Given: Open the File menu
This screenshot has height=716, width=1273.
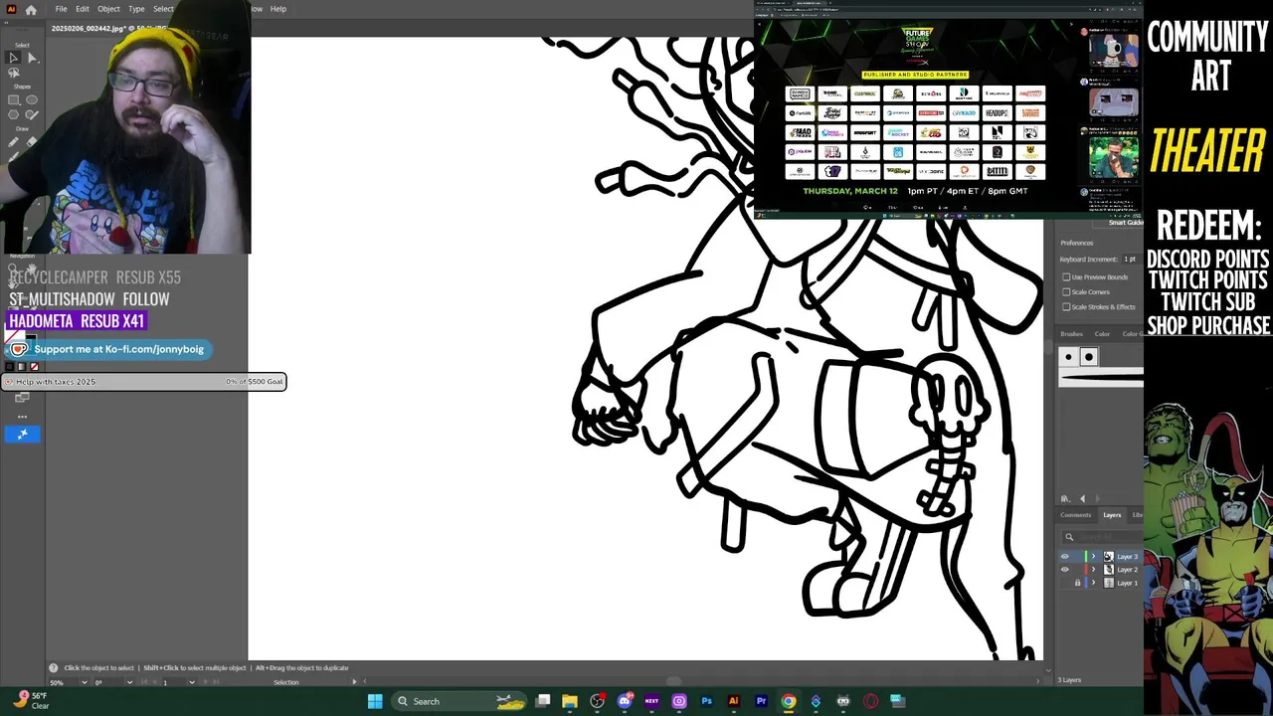Looking at the screenshot, I should click(x=61, y=9).
